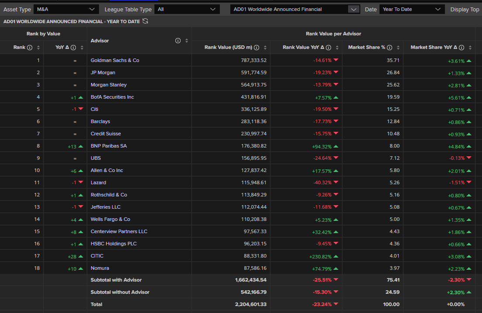482x313 pixels.
Task: Select Subtotal without Advisor row label
Action: 120,292
